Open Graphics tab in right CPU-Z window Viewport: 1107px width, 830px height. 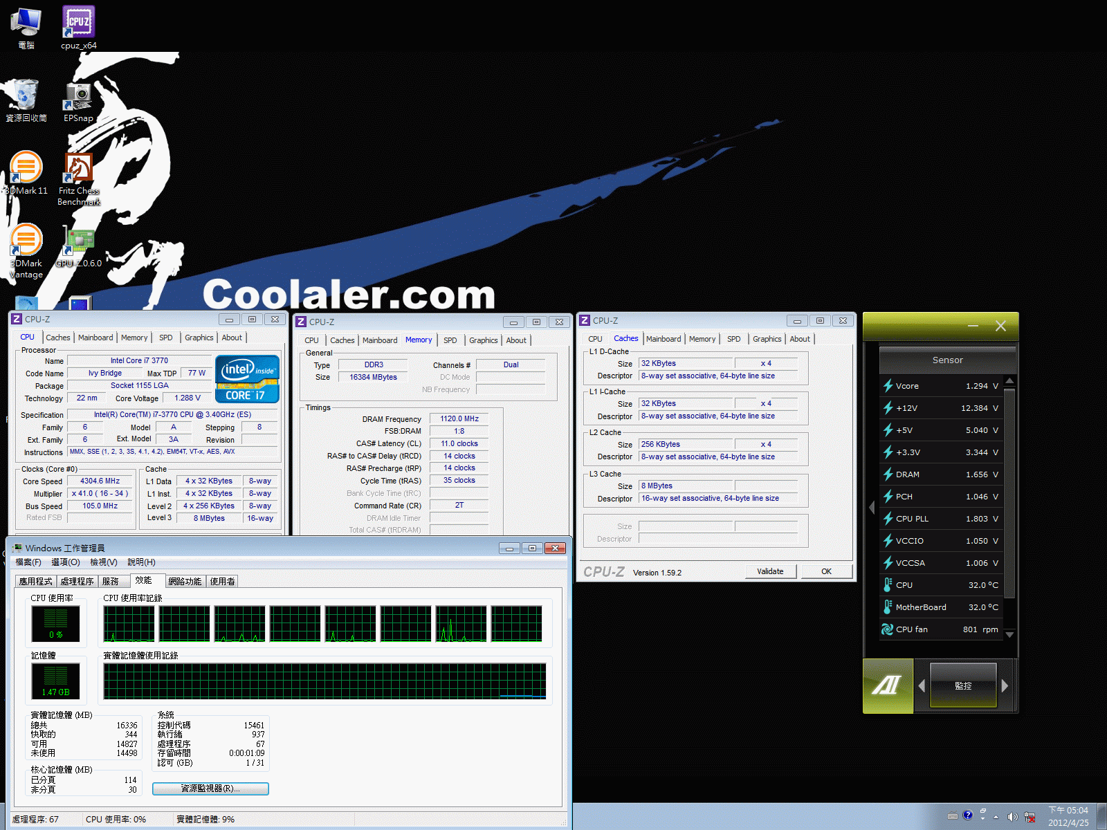(767, 339)
